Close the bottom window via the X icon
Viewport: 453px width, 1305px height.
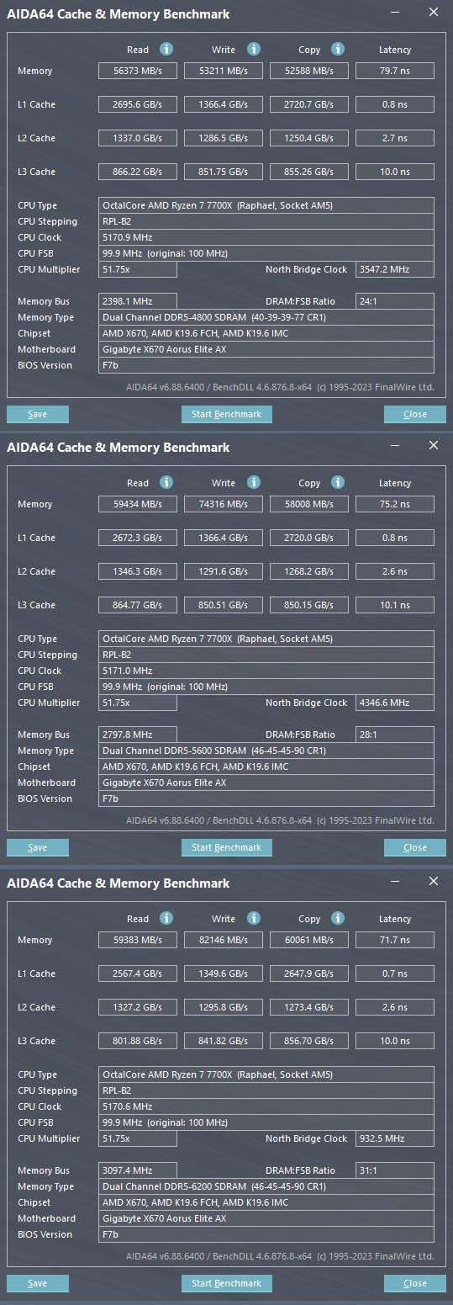tap(434, 882)
